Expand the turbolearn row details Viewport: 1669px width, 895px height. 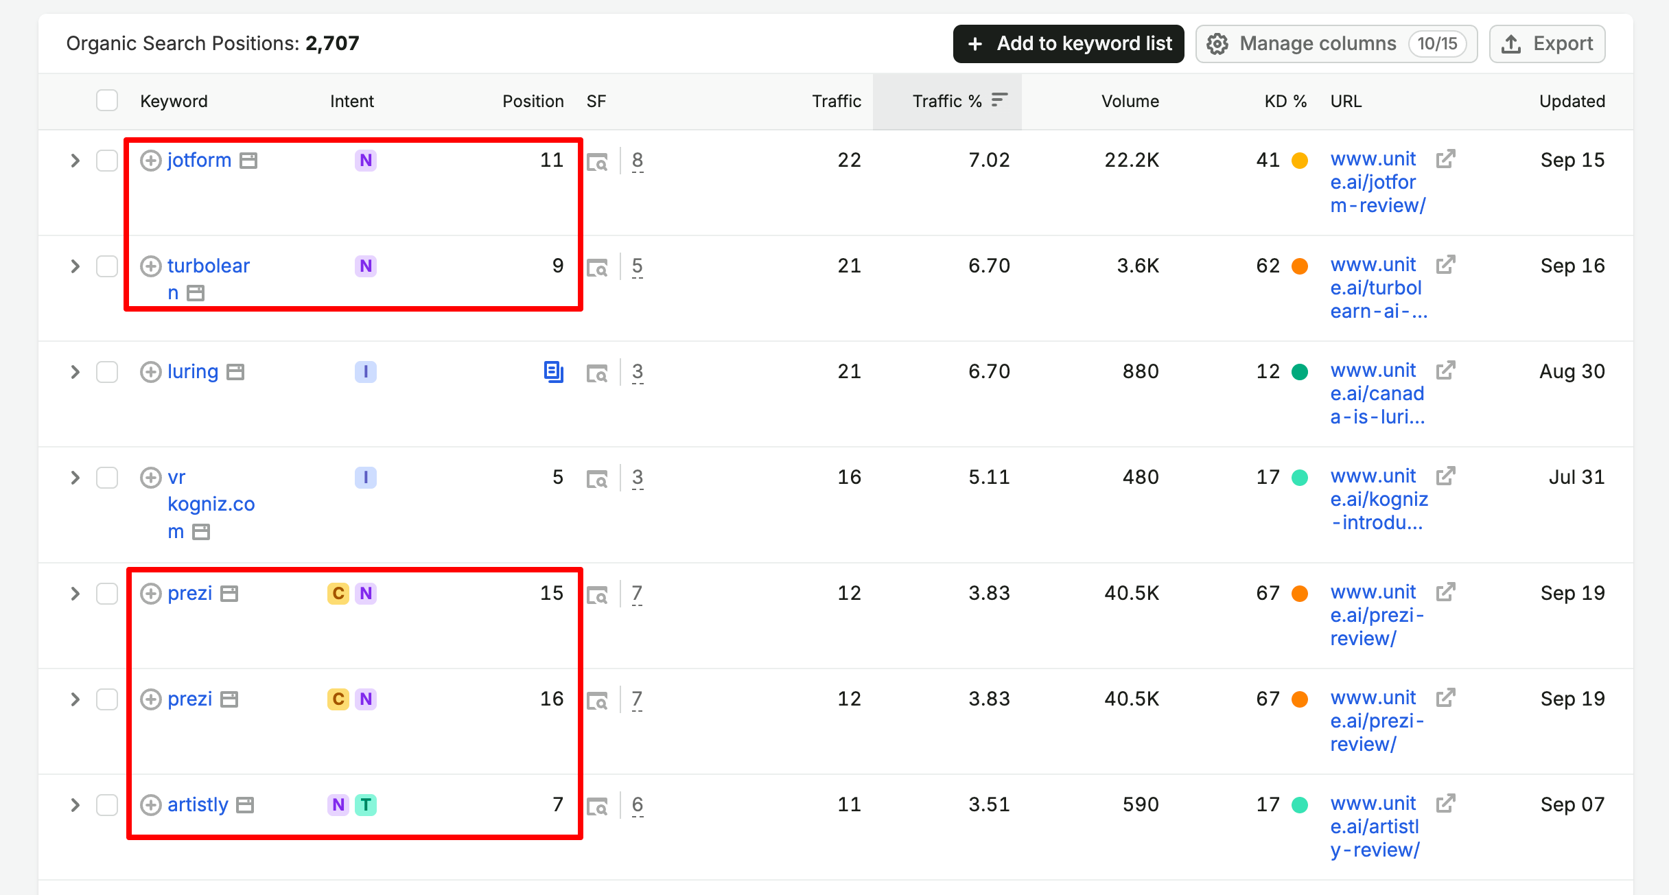[75, 266]
